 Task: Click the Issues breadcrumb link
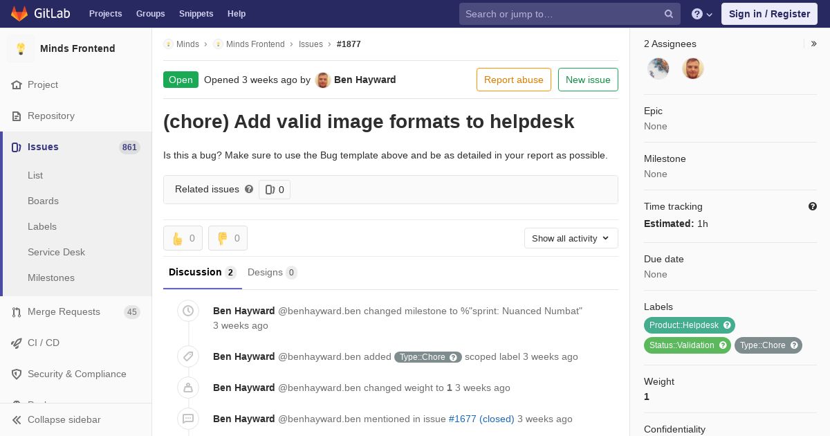pos(311,44)
